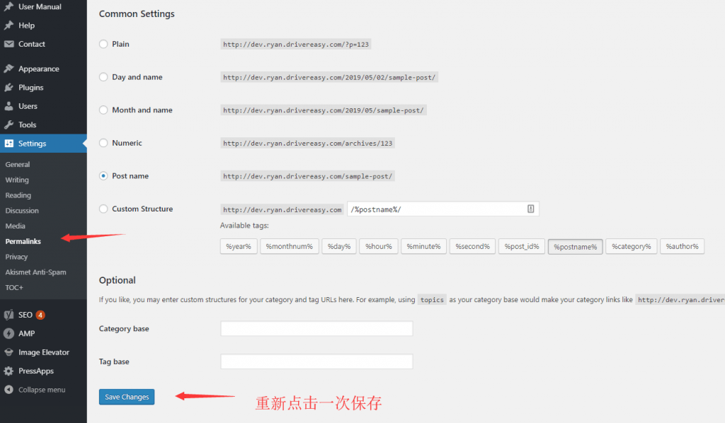Image resolution: width=725 pixels, height=423 pixels.
Task: Click the Settings sliders icon
Action: (8, 143)
